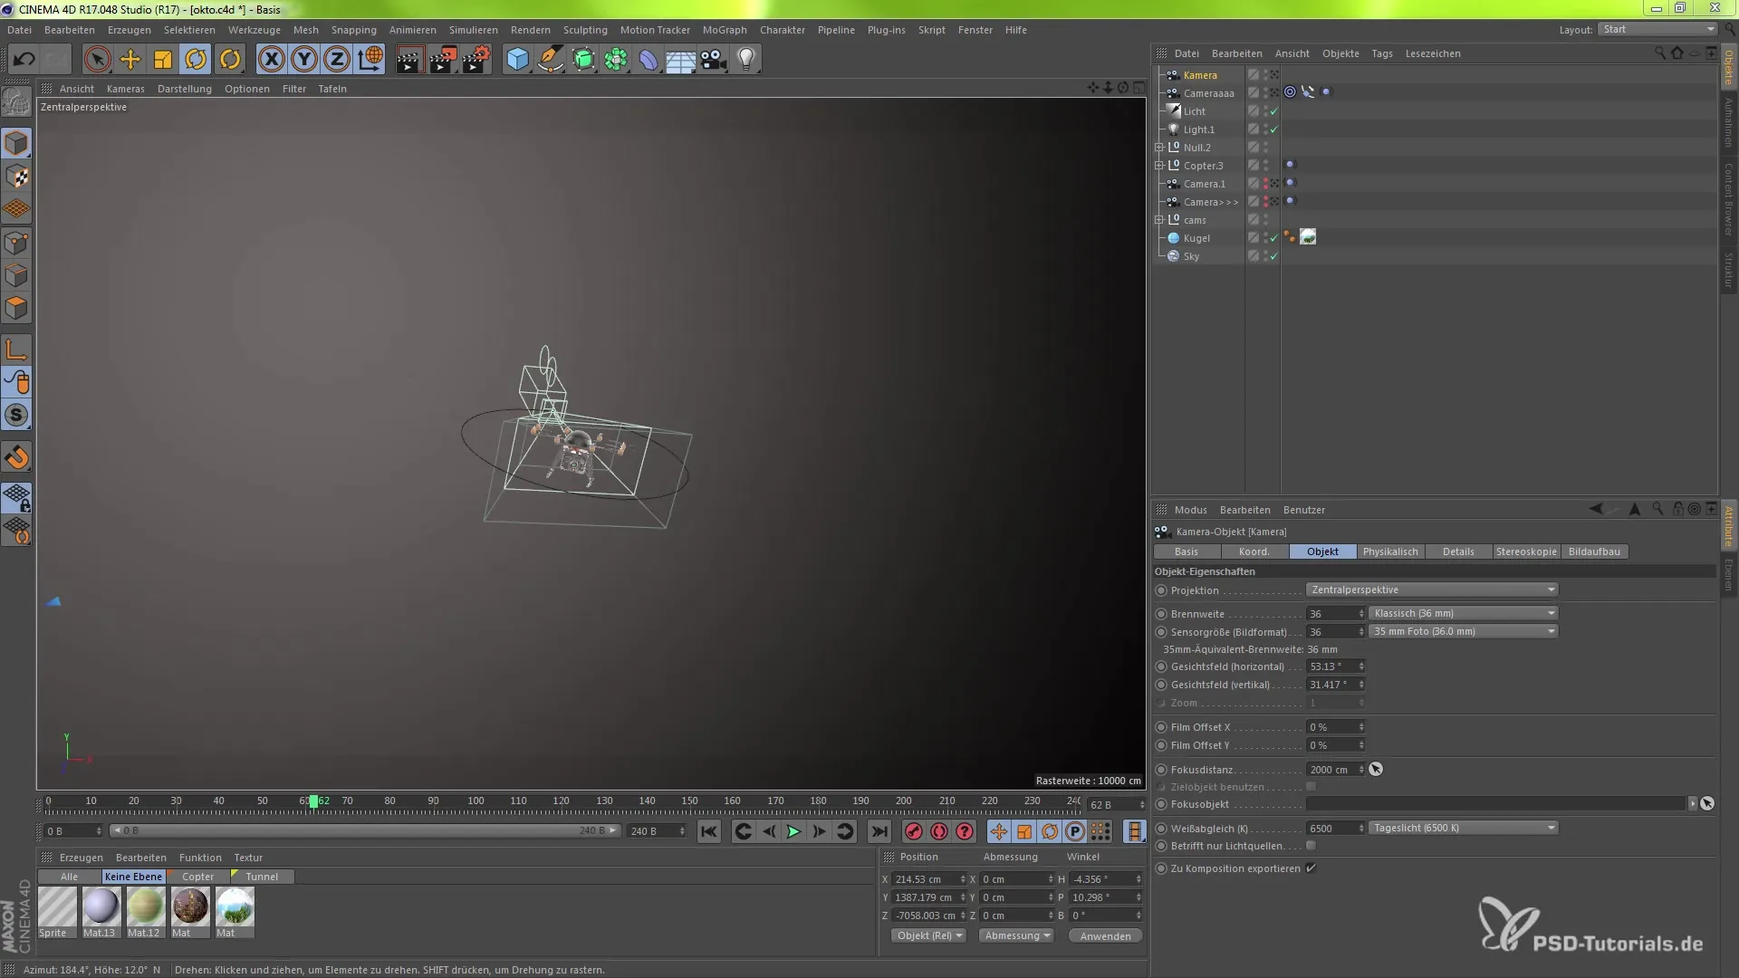Open the Klassisch (36 mm) dropdown
Viewport: 1739px width, 978px height.
click(1463, 613)
